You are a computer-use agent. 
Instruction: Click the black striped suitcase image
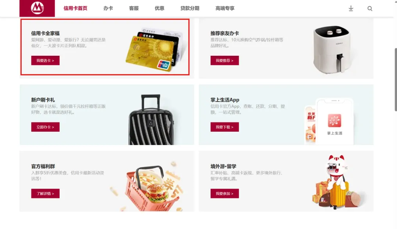[151, 120]
